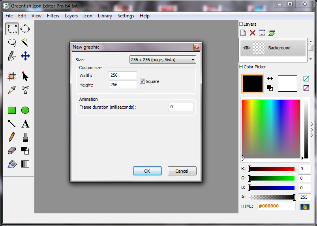The height and width of the screenshot is (226, 317).
Task: Pick a color in the rainbow spectrum
Action: coord(271,129)
